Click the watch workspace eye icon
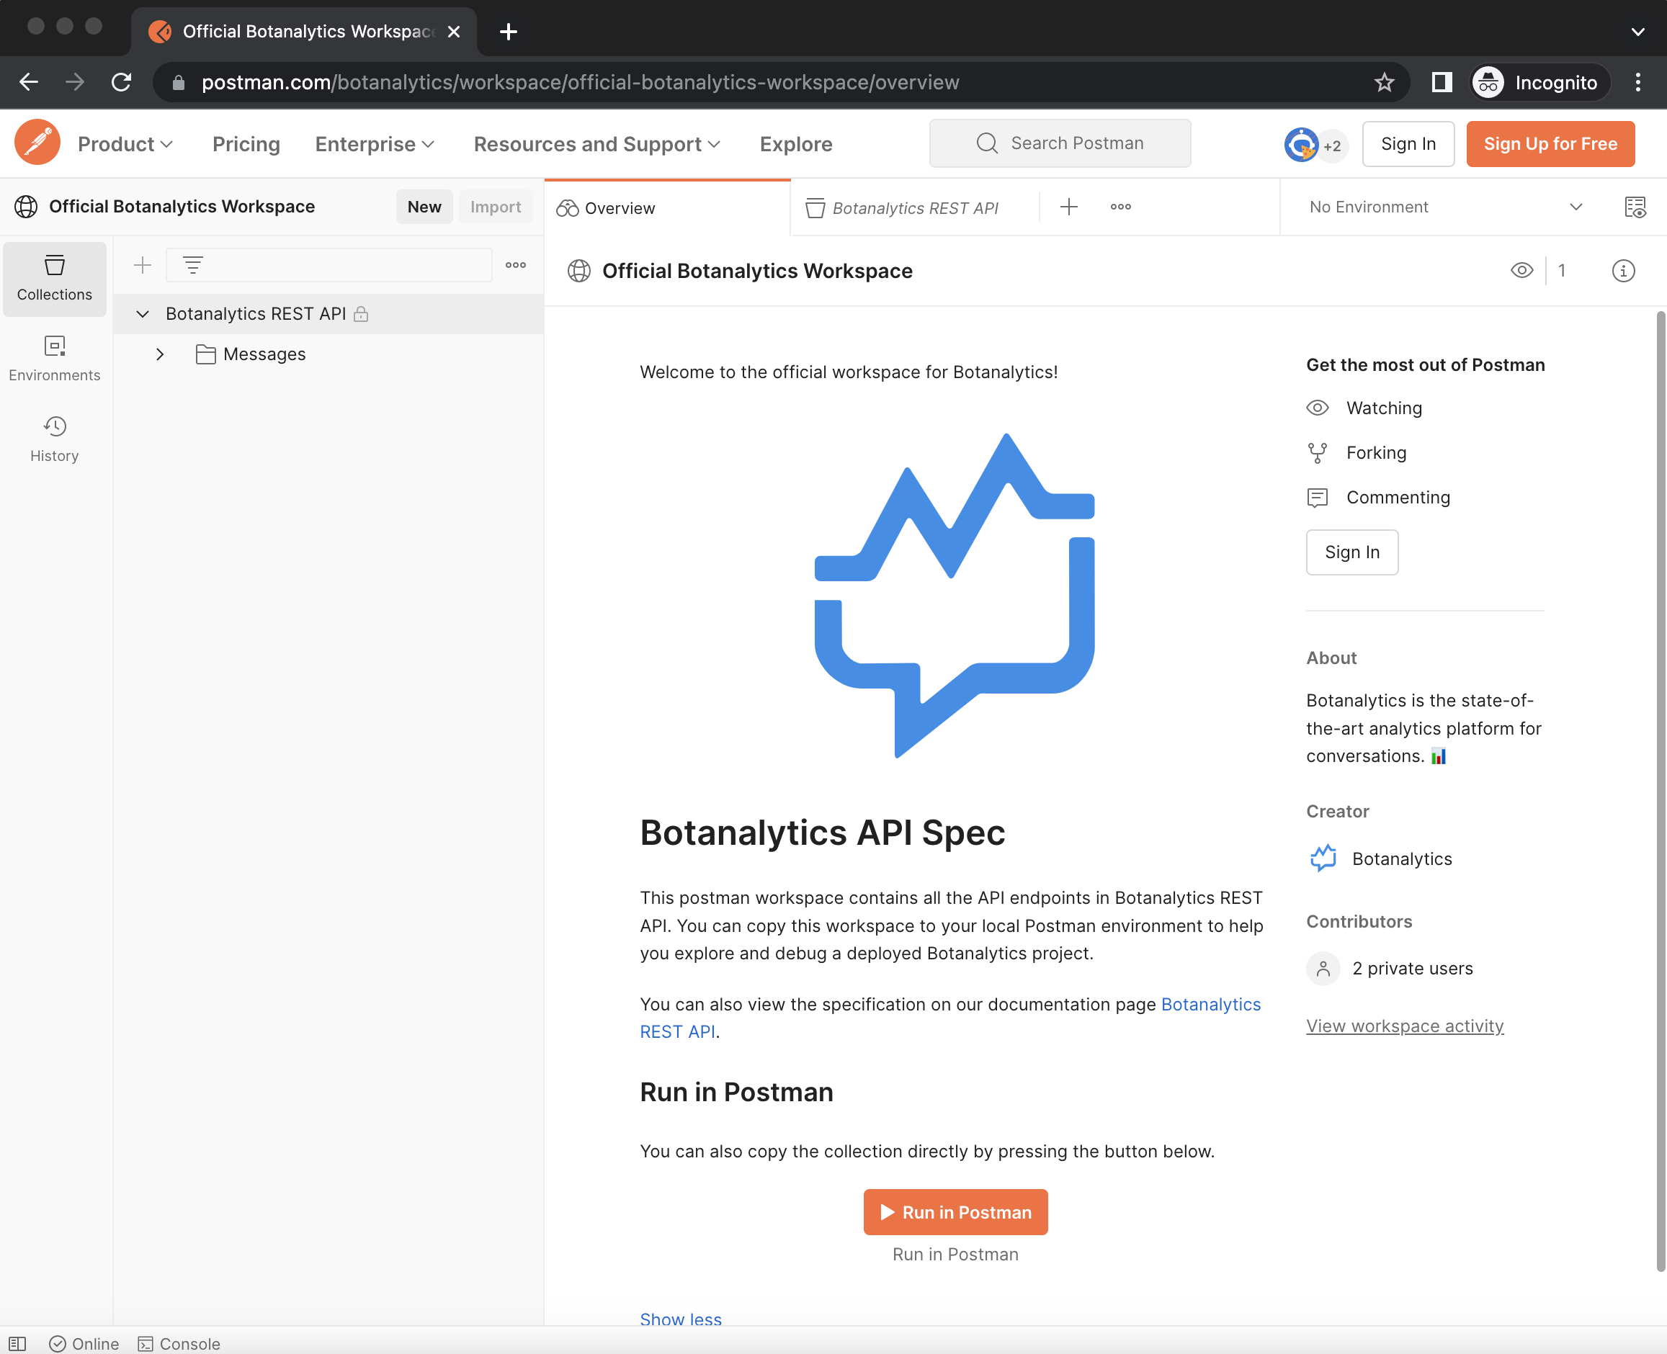Image resolution: width=1667 pixels, height=1354 pixels. coord(1522,271)
